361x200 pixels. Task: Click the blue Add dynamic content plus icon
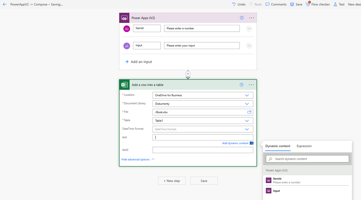tap(252, 143)
